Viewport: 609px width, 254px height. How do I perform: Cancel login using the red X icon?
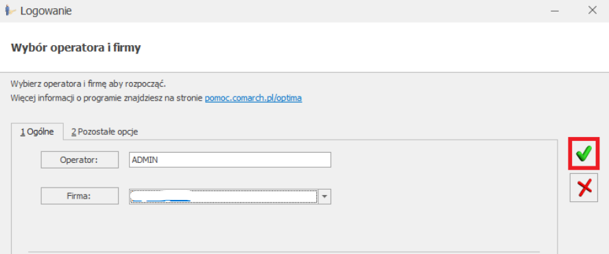coord(584,188)
